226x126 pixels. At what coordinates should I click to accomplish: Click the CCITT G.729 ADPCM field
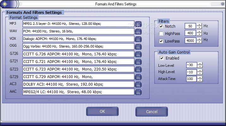(x=78, y=77)
